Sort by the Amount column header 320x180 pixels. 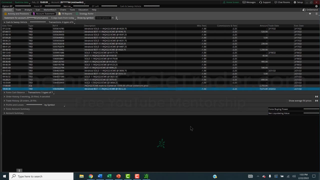(x=263, y=26)
